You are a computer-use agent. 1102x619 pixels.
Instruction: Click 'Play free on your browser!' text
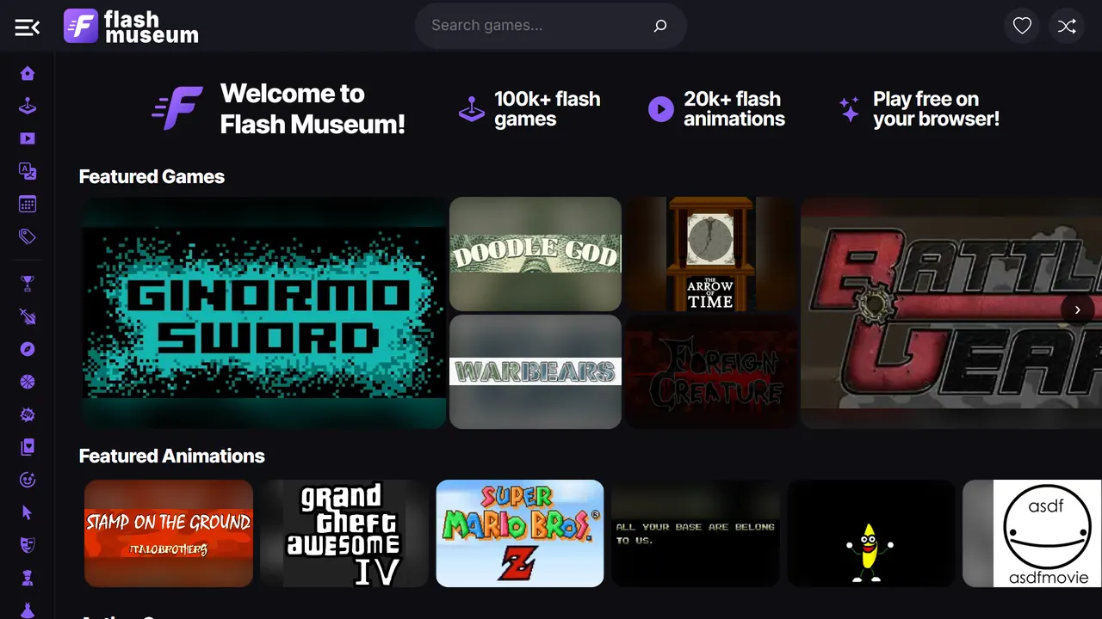point(936,109)
